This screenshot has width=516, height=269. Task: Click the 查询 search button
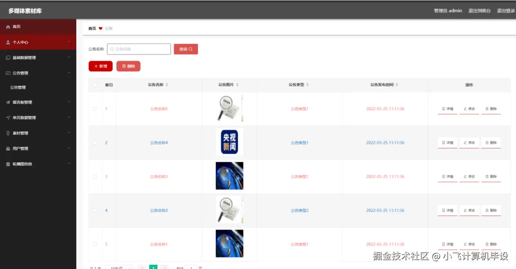click(x=186, y=49)
